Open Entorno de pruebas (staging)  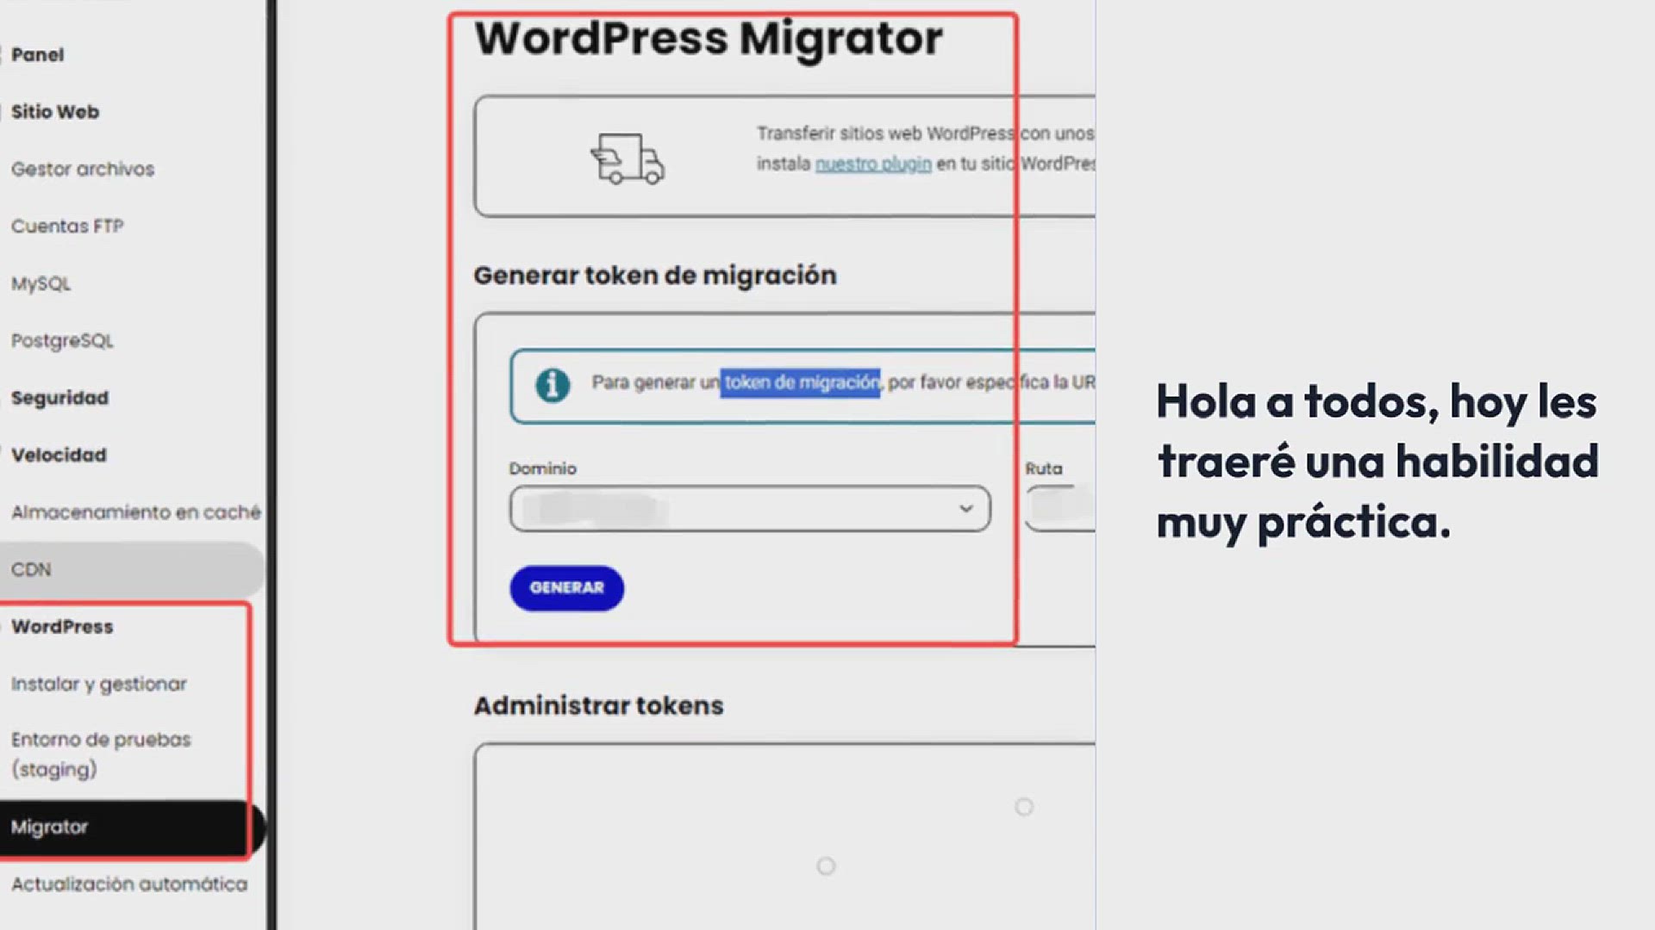point(100,754)
